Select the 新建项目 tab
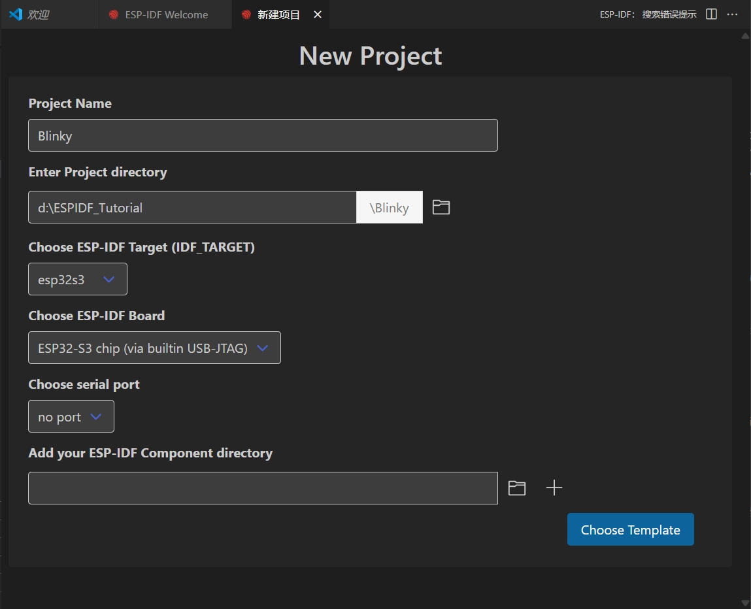 (x=278, y=14)
